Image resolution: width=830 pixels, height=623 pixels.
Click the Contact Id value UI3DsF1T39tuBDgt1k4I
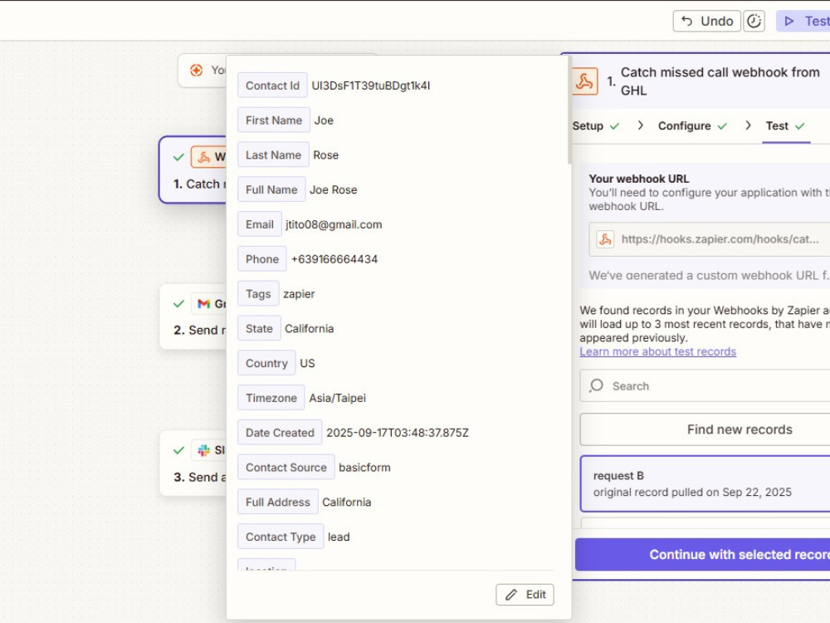click(x=370, y=86)
